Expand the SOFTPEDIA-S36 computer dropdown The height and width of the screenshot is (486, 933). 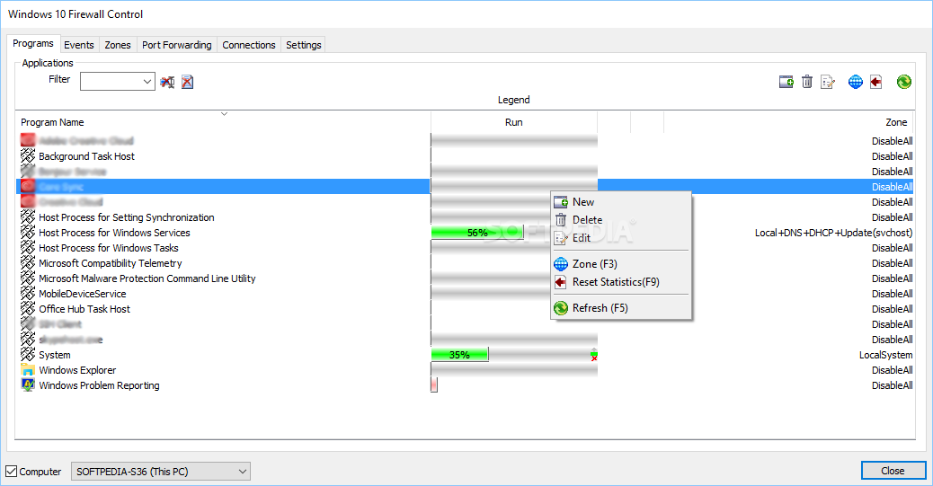coord(242,471)
